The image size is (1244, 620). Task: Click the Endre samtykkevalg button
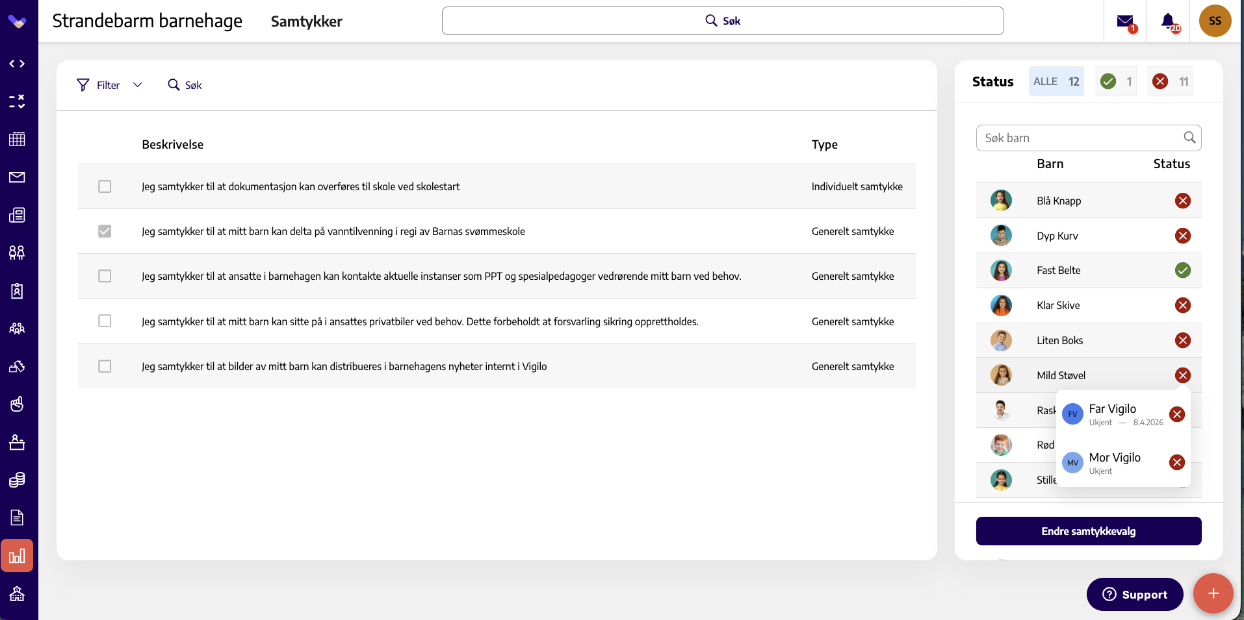coord(1089,531)
